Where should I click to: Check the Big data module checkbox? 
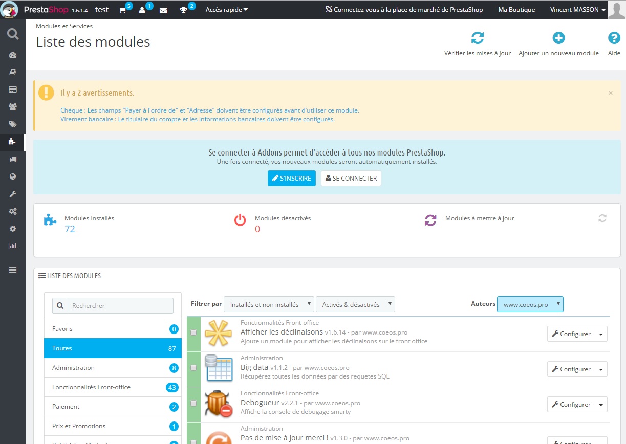(x=193, y=368)
